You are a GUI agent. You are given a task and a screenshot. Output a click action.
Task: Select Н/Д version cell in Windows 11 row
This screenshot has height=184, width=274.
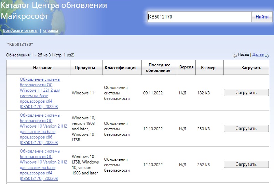(x=182, y=93)
